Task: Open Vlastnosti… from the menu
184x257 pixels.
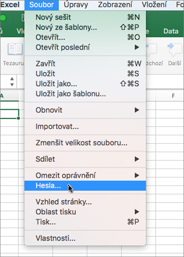Action: tap(85, 238)
